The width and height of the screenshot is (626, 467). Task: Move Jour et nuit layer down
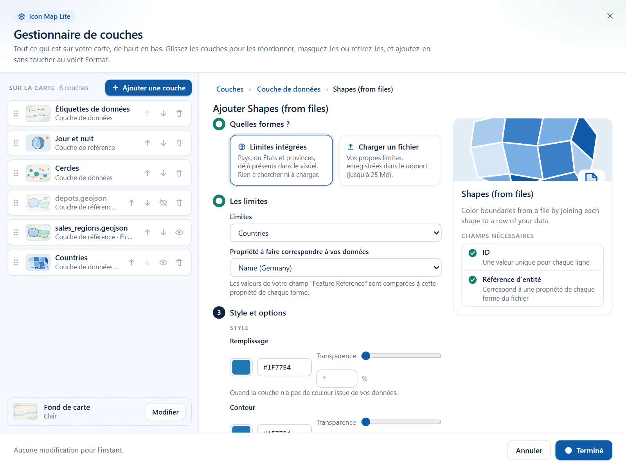163,143
